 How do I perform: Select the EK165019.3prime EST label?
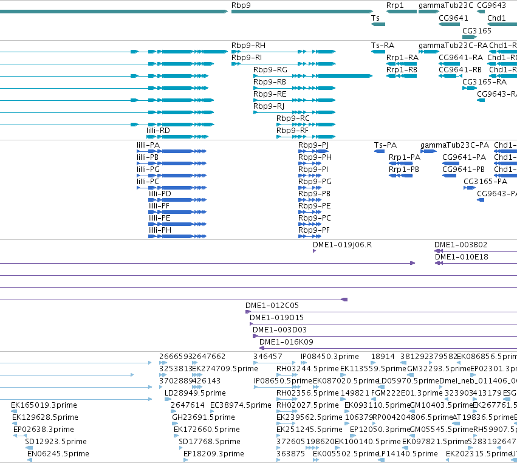44,405
